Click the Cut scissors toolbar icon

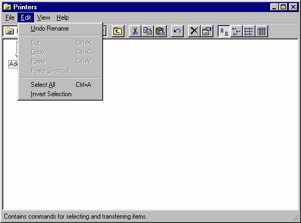[x=135, y=31]
